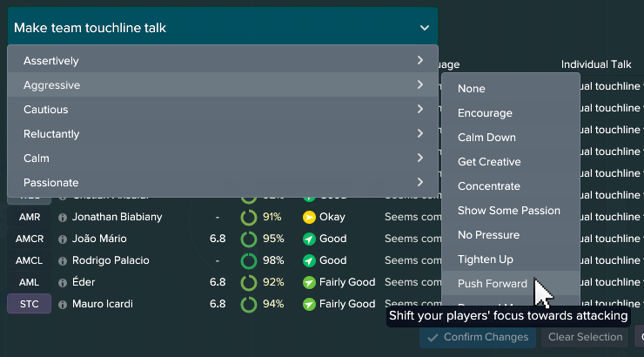Viewport: 644px width, 357px height.
Task: Open info icon for Rodrigo Palacio
Action: pyautogui.click(x=63, y=260)
